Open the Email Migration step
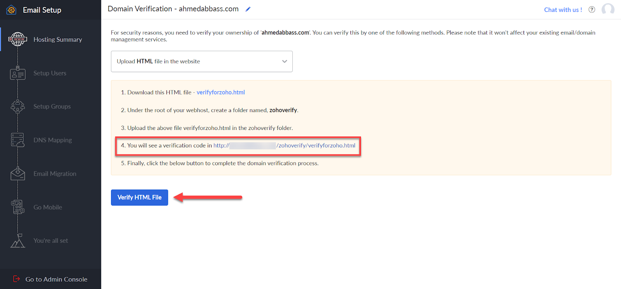 pyautogui.click(x=55, y=174)
